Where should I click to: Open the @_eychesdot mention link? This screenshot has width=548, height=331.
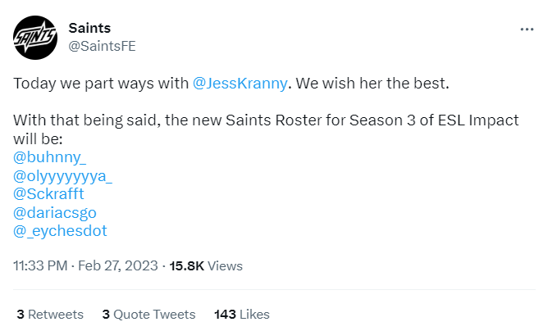coord(60,231)
